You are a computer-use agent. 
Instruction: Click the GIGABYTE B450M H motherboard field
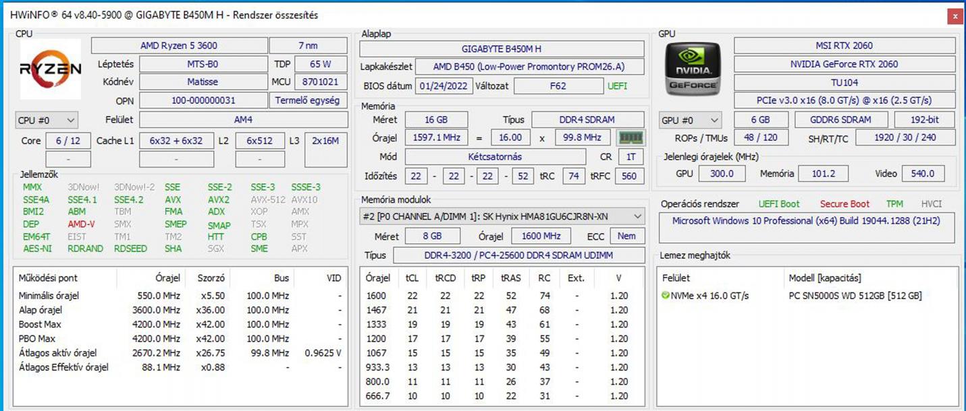click(502, 49)
